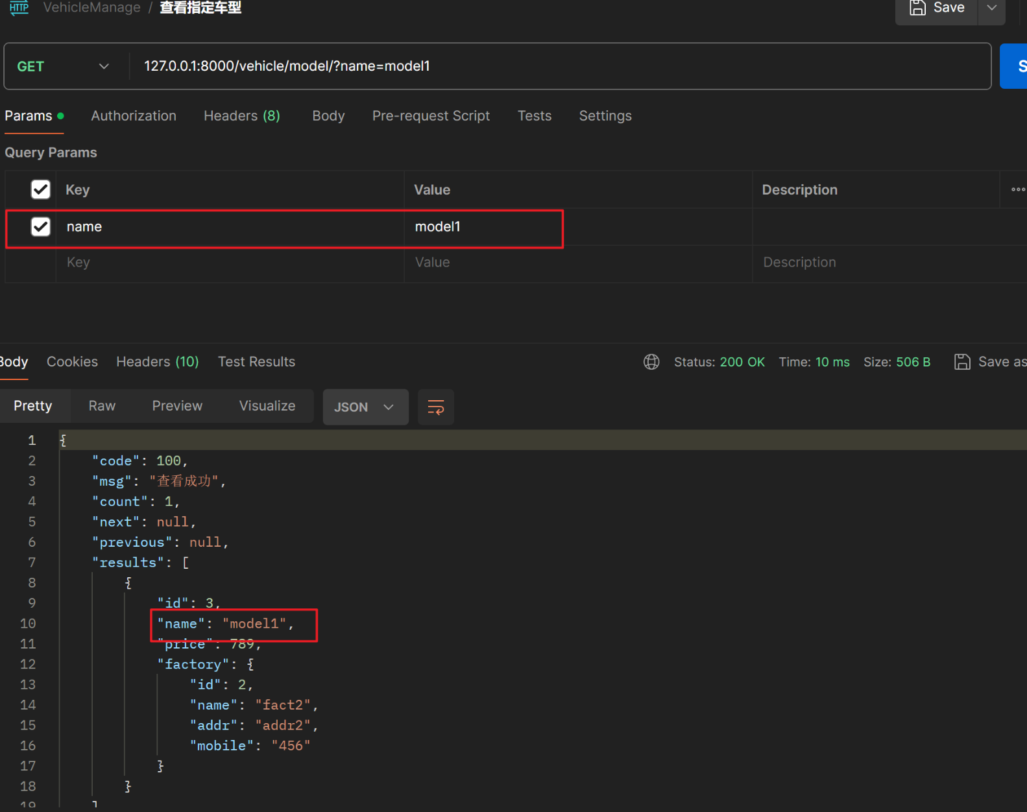Click the model1 value cell
This screenshot has height=812, width=1027.
point(577,227)
